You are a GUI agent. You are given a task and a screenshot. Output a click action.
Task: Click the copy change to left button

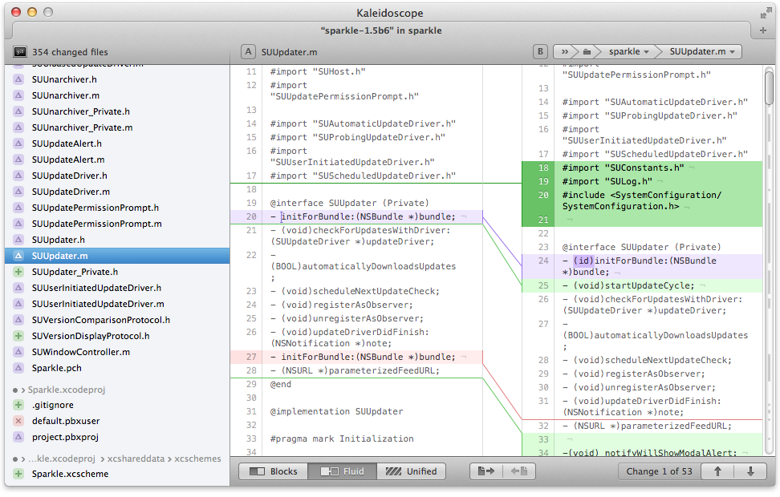coord(519,471)
